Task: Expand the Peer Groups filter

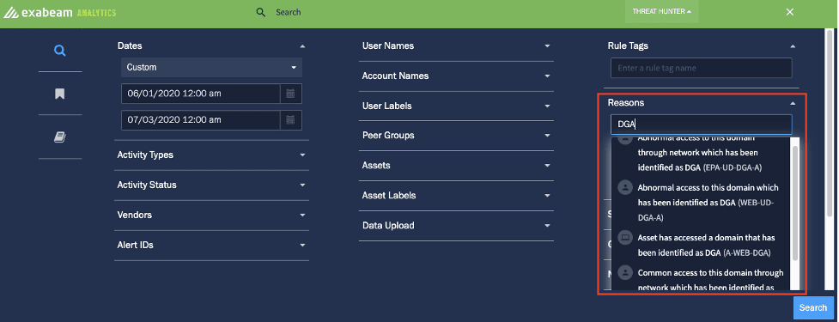Action: (x=456, y=136)
